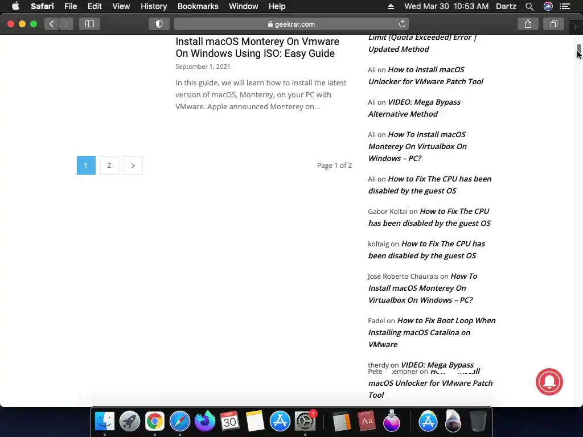Reload the geekrar.com page

(402, 24)
